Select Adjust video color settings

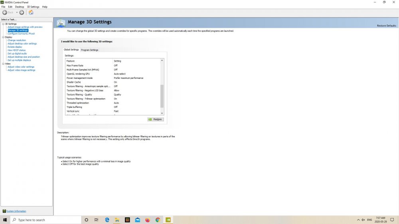pyautogui.click(x=21, y=67)
